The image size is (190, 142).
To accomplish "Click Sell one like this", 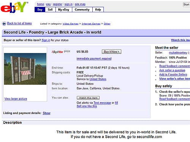I will tap(87, 106).
